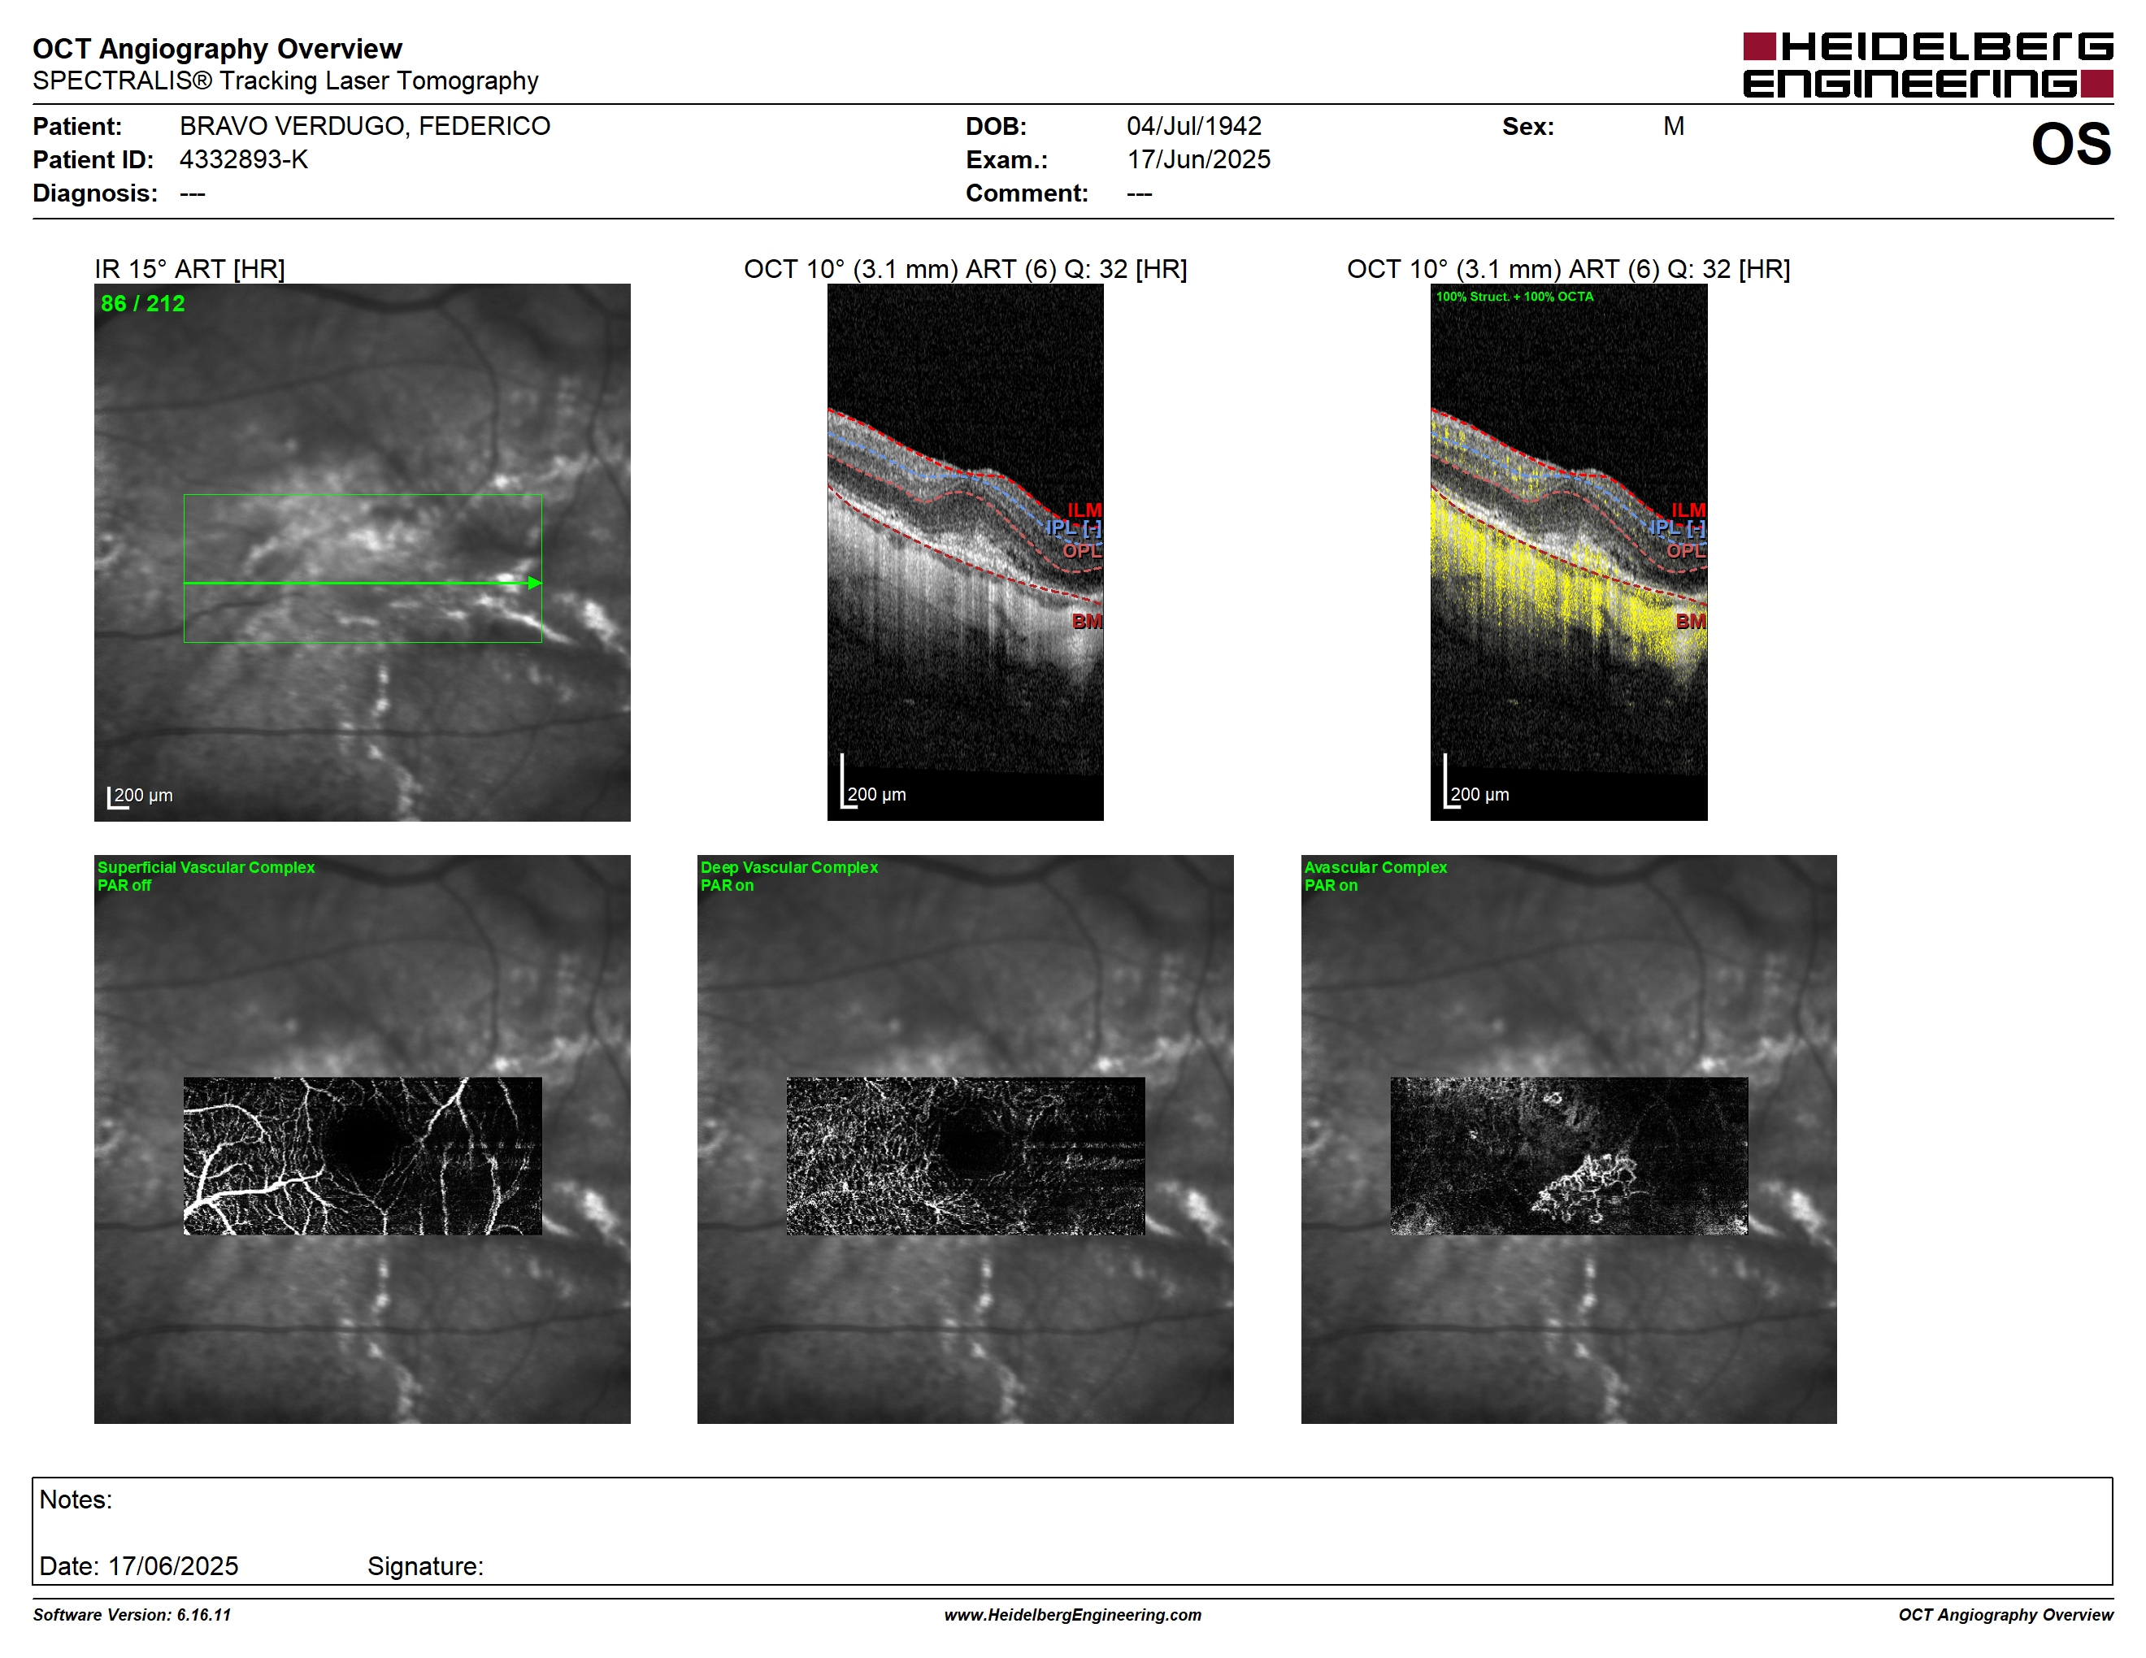Click the 'Diagnosis:' label

[95, 193]
